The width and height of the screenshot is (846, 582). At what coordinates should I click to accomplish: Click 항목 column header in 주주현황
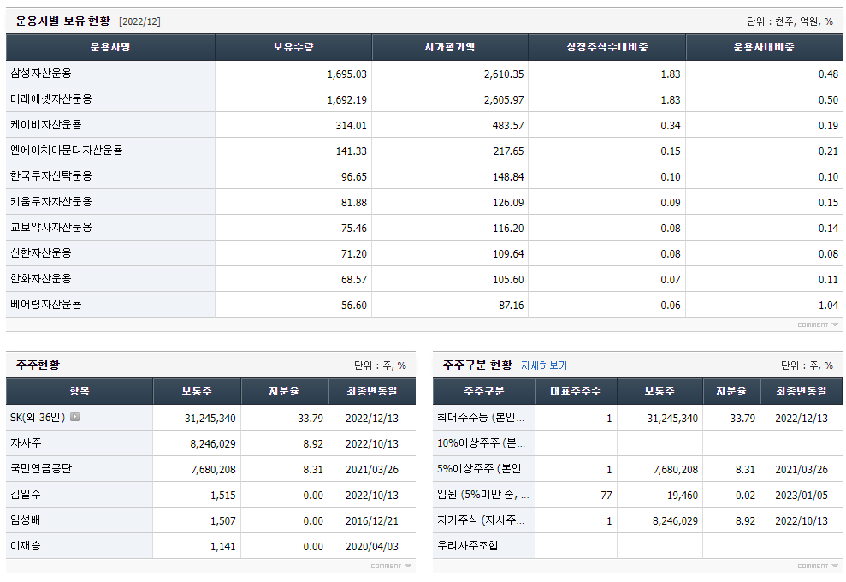(80, 391)
